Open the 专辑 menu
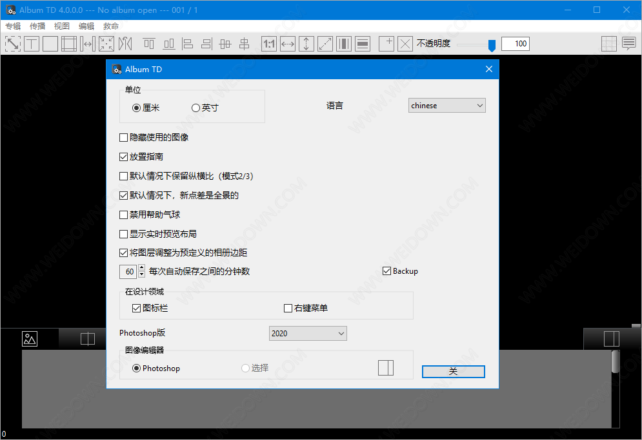The width and height of the screenshot is (642, 440). (x=13, y=26)
